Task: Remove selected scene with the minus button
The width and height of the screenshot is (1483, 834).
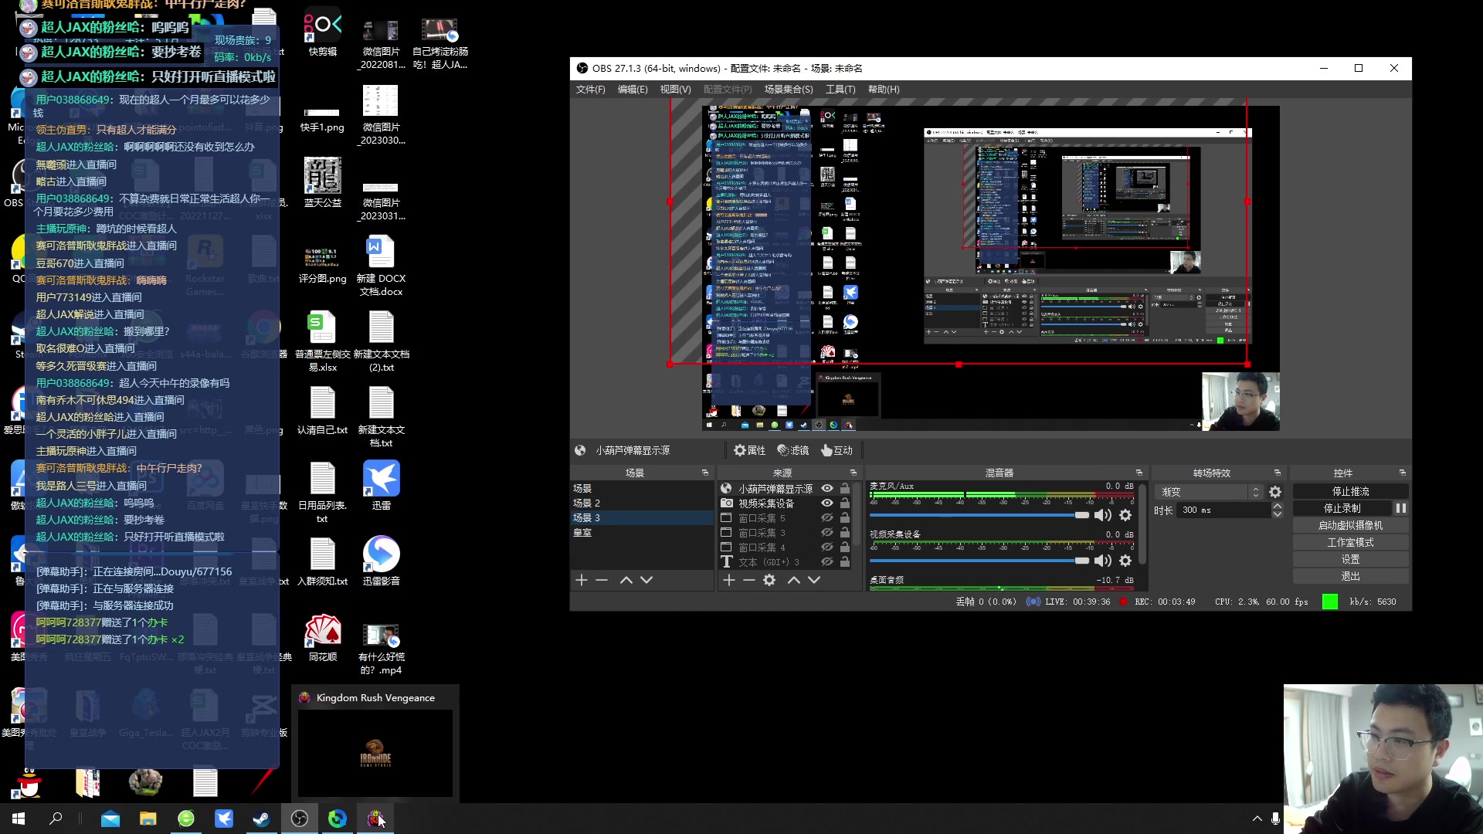Action: pyautogui.click(x=602, y=580)
